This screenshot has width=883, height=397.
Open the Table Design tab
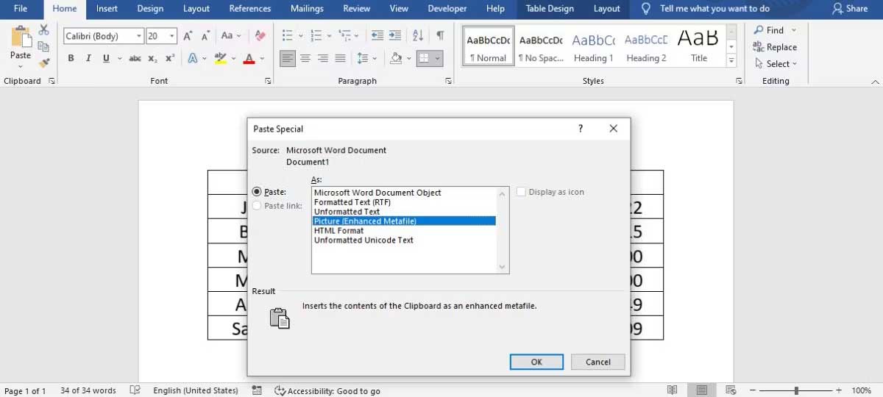coord(550,9)
